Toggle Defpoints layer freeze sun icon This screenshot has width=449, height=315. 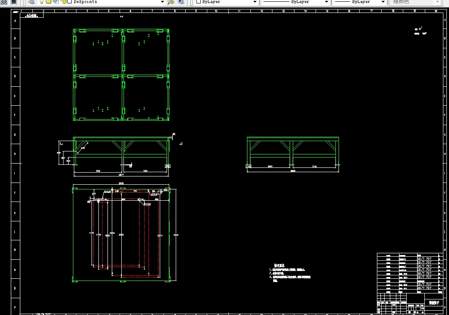tap(49, 2)
